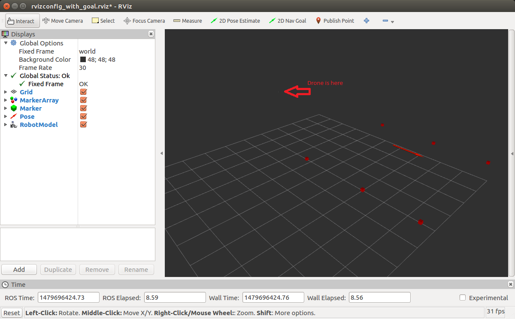Image resolution: width=515 pixels, height=319 pixels.
Task: Close the Displays panel
Action: click(x=151, y=34)
